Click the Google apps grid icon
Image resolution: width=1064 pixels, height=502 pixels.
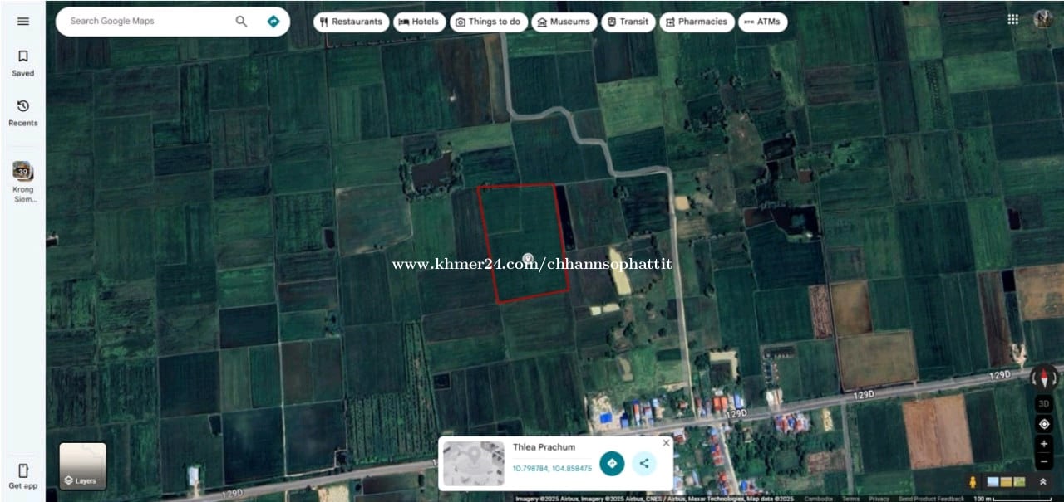[1012, 19]
